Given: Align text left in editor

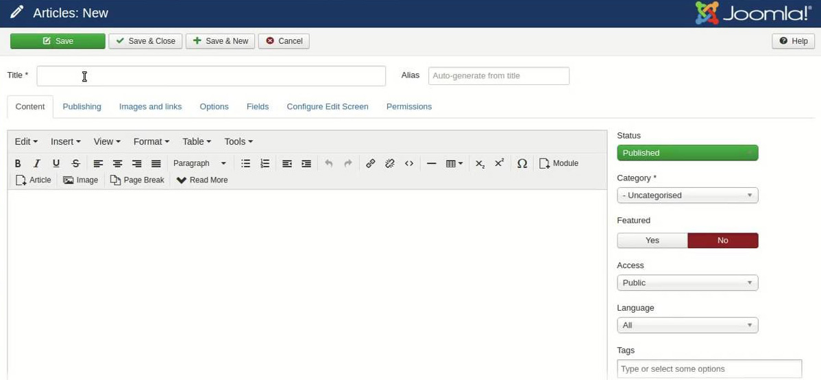Looking at the screenshot, I should (x=98, y=163).
